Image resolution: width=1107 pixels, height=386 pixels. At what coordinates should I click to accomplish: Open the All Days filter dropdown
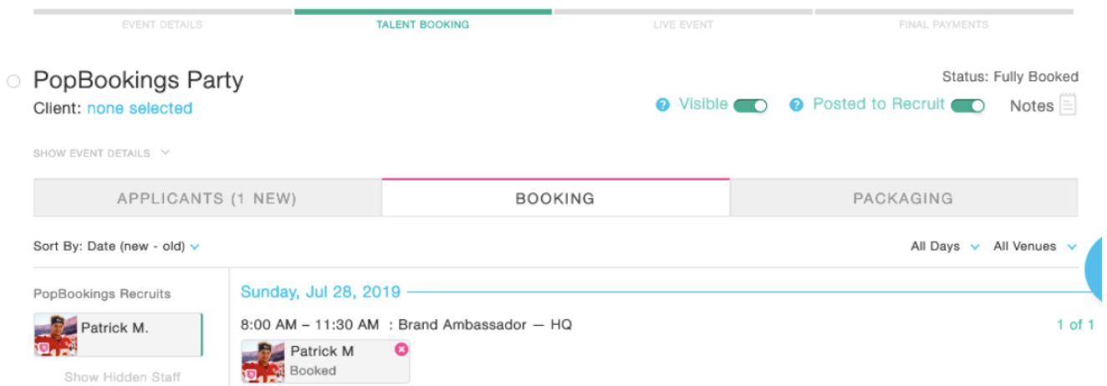pyautogui.click(x=945, y=246)
